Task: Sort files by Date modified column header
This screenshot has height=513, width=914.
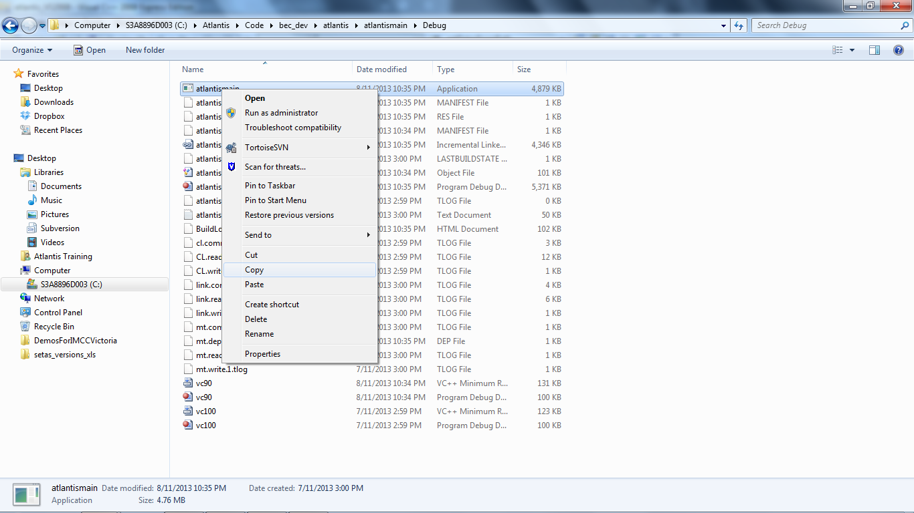Action: 381,69
